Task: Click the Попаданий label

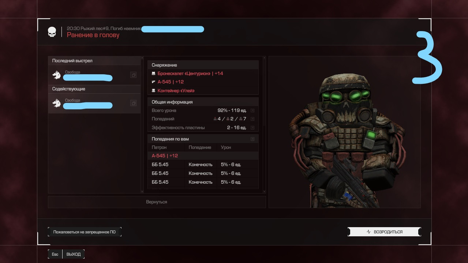Action: click(163, 119)
